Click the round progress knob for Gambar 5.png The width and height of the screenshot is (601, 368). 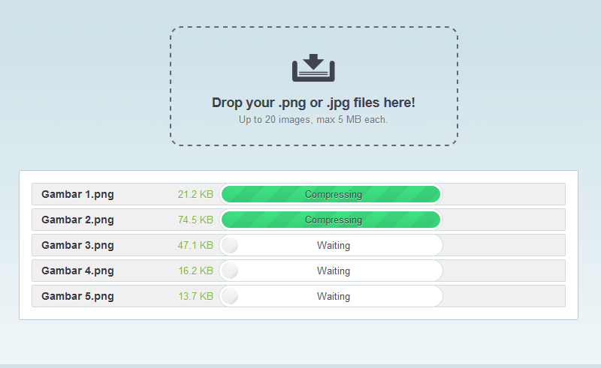[230, 297]
